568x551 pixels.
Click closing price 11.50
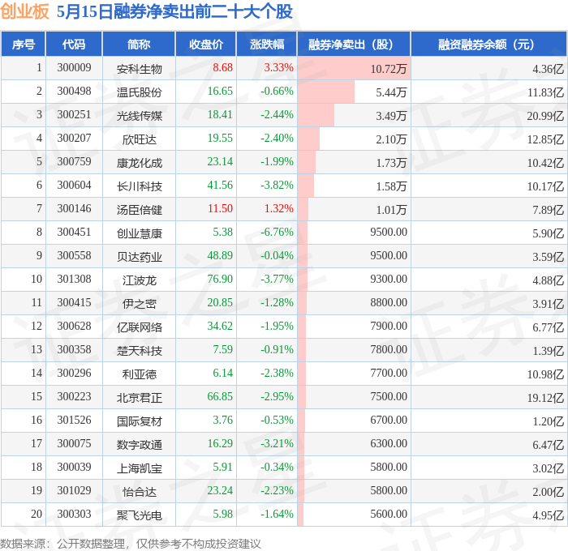pos(220,209)
